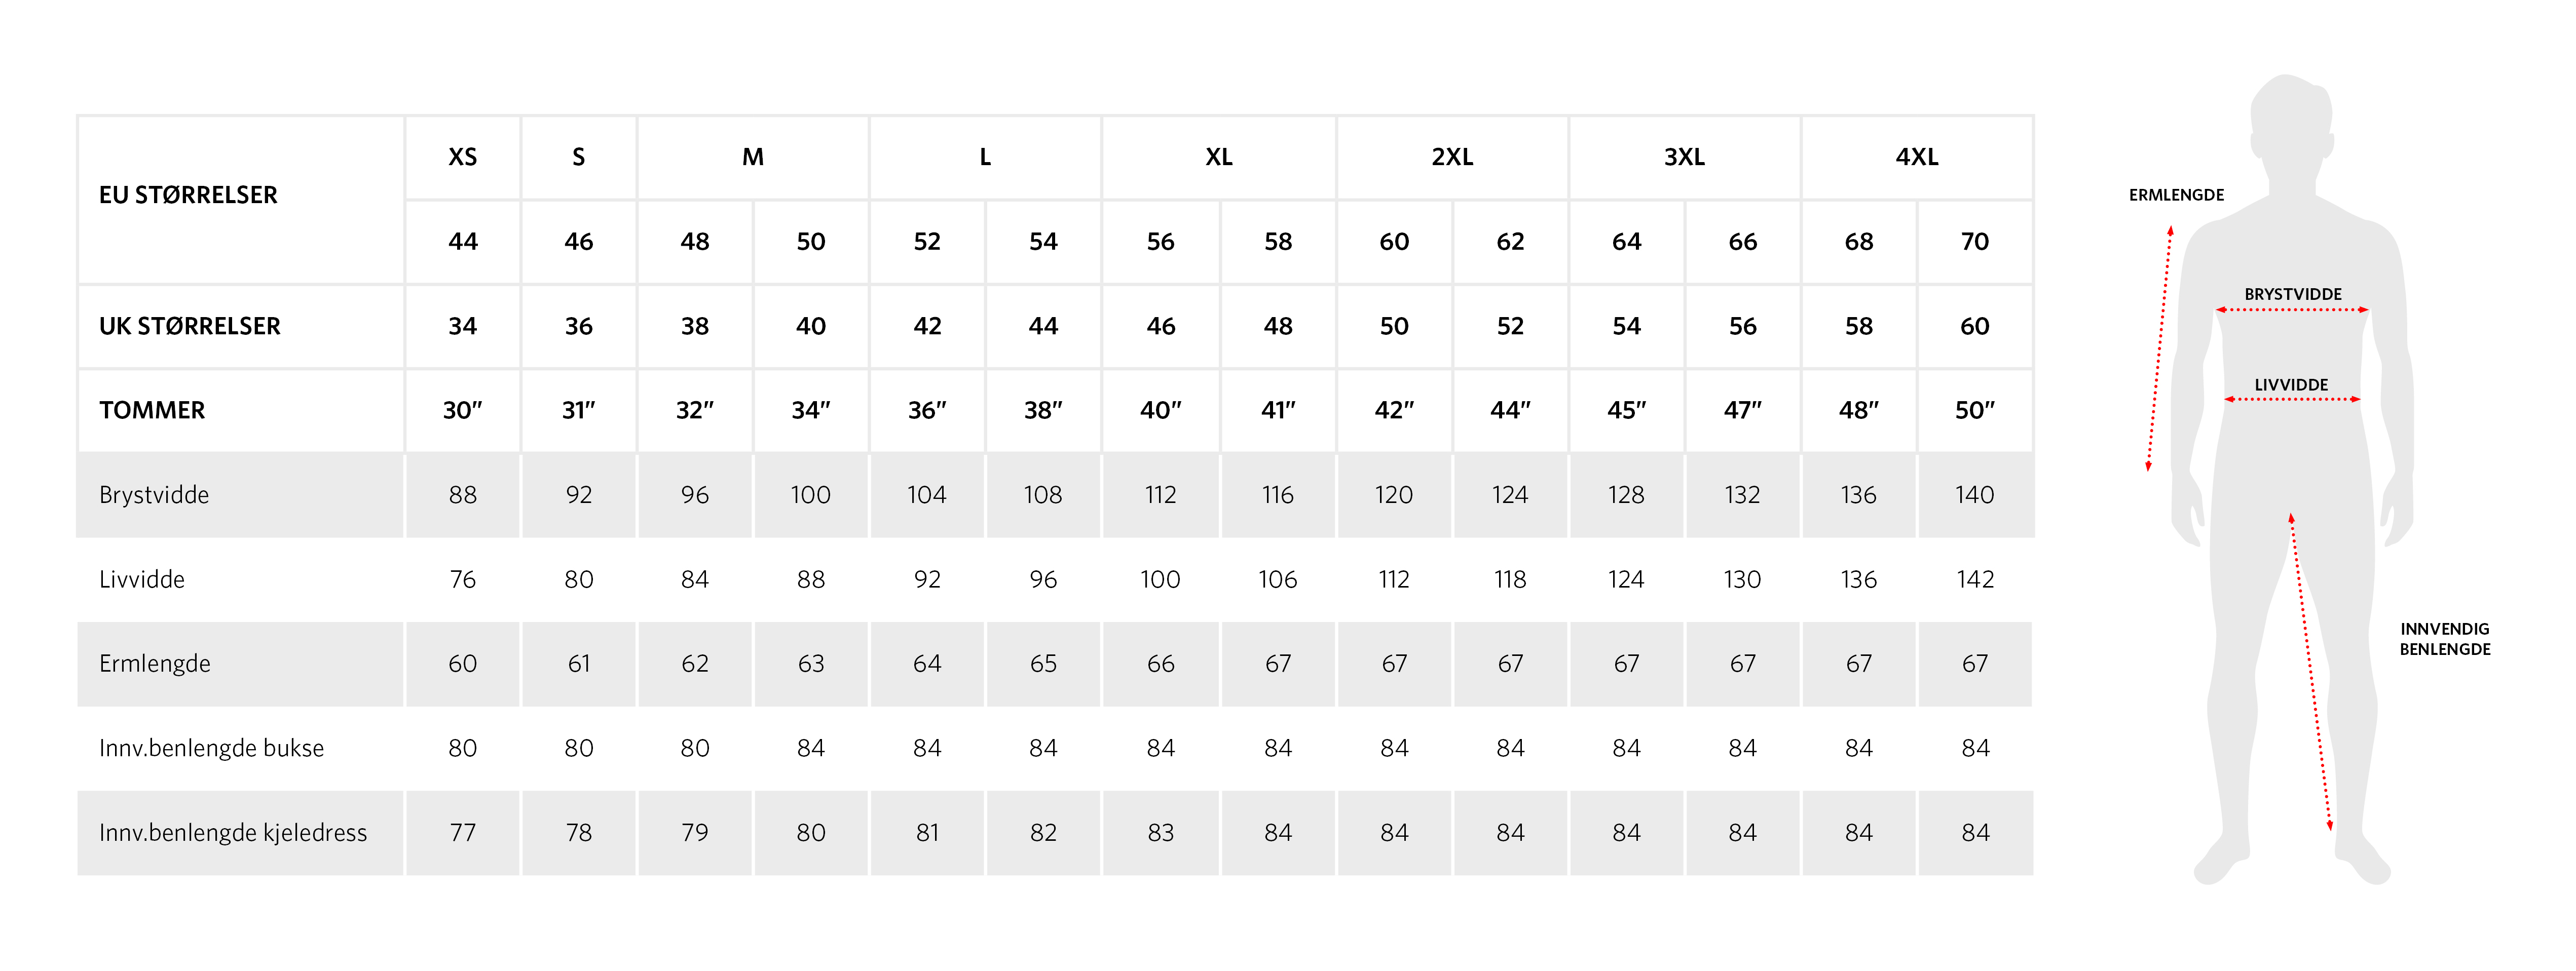Click the XS size column header
The width and height of the screenshot is (2576, 971).
pyautogui.click(x=462, y=157)
